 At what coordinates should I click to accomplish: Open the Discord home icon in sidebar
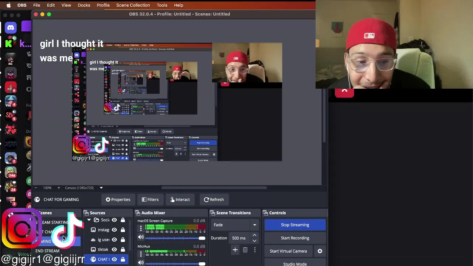click(x=11, y=28)
